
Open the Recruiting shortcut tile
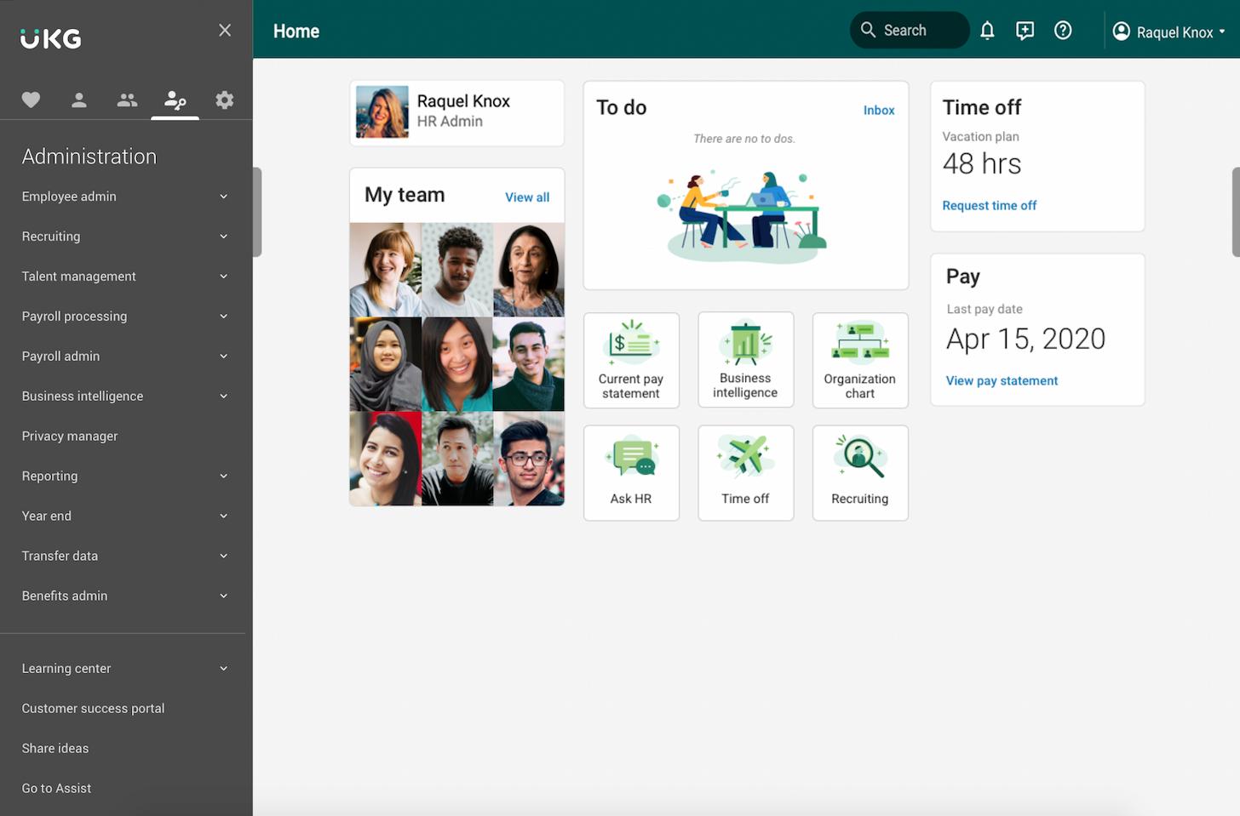tap(859, 473)
